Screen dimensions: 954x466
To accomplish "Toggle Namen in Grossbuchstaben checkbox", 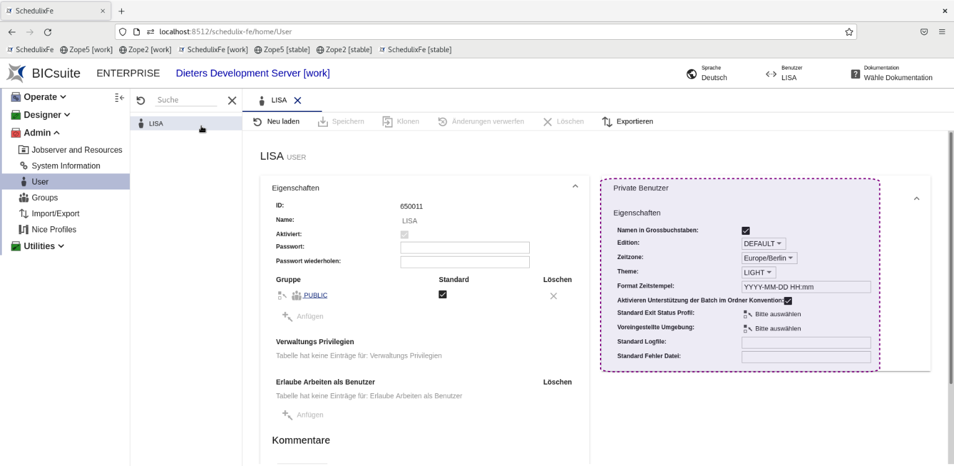I will [x=746, y=231].
